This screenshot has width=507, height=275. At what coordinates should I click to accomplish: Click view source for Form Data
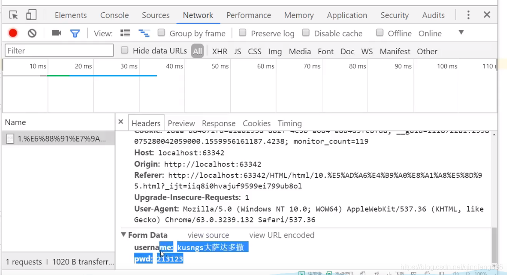coord(208,235)
